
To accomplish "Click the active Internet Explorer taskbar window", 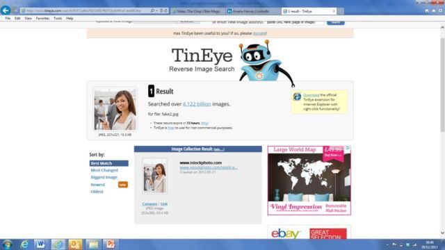I will click(58, 244).
